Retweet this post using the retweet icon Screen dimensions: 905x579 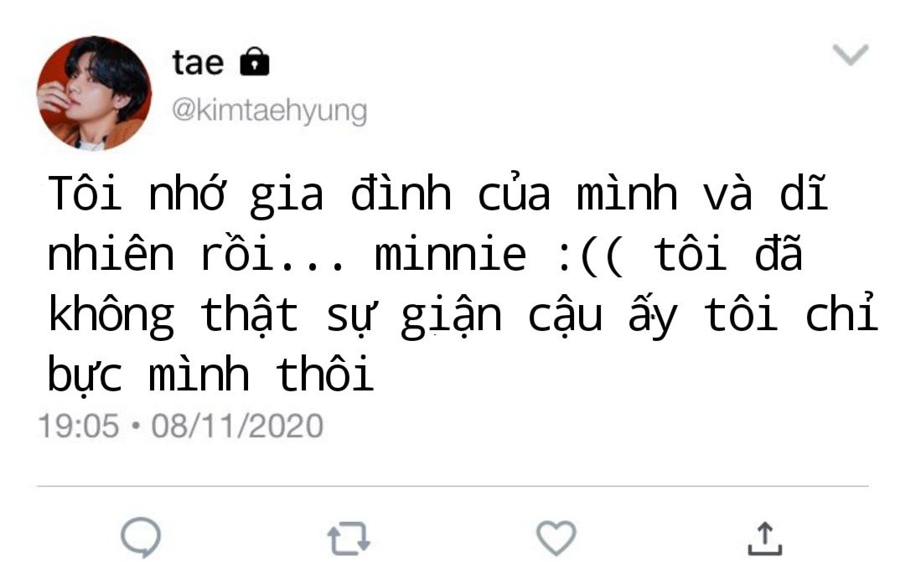pos(349,539)
